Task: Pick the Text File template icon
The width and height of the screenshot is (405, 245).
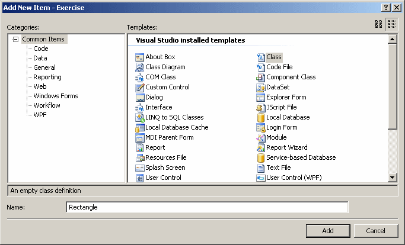Action: (261, 167)
